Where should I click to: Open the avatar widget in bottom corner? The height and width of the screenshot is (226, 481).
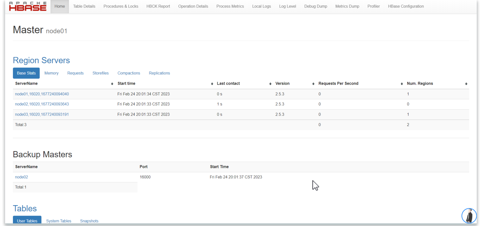point(469,216)
